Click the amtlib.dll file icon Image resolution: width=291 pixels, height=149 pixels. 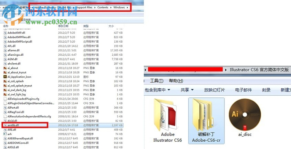click(x=5, y=125)
